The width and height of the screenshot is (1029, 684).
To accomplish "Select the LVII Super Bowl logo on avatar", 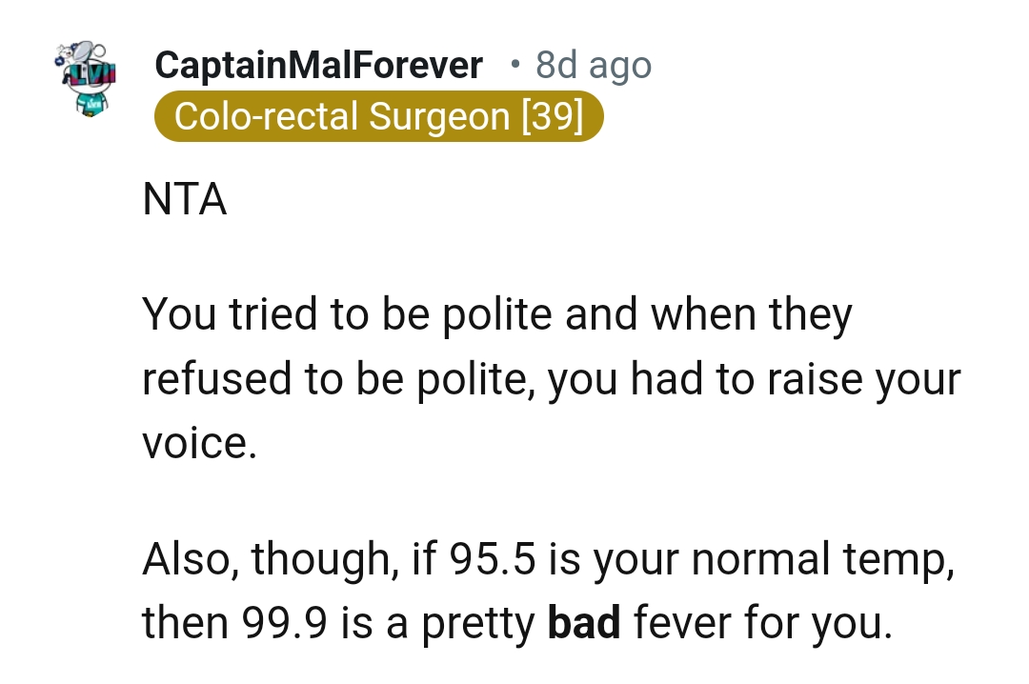I will point(92,74).
